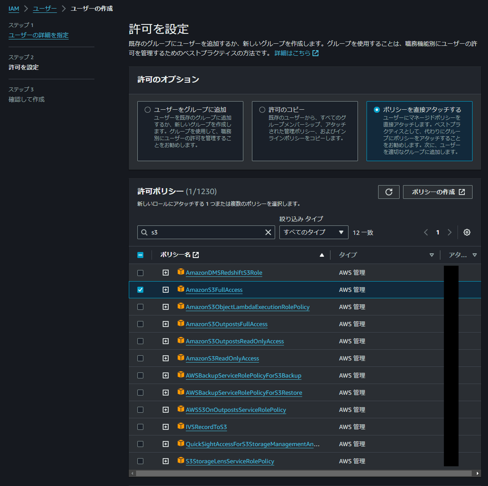Select step 2 許可を設定 in the wizard
The image size is (488, 486).
24,67
